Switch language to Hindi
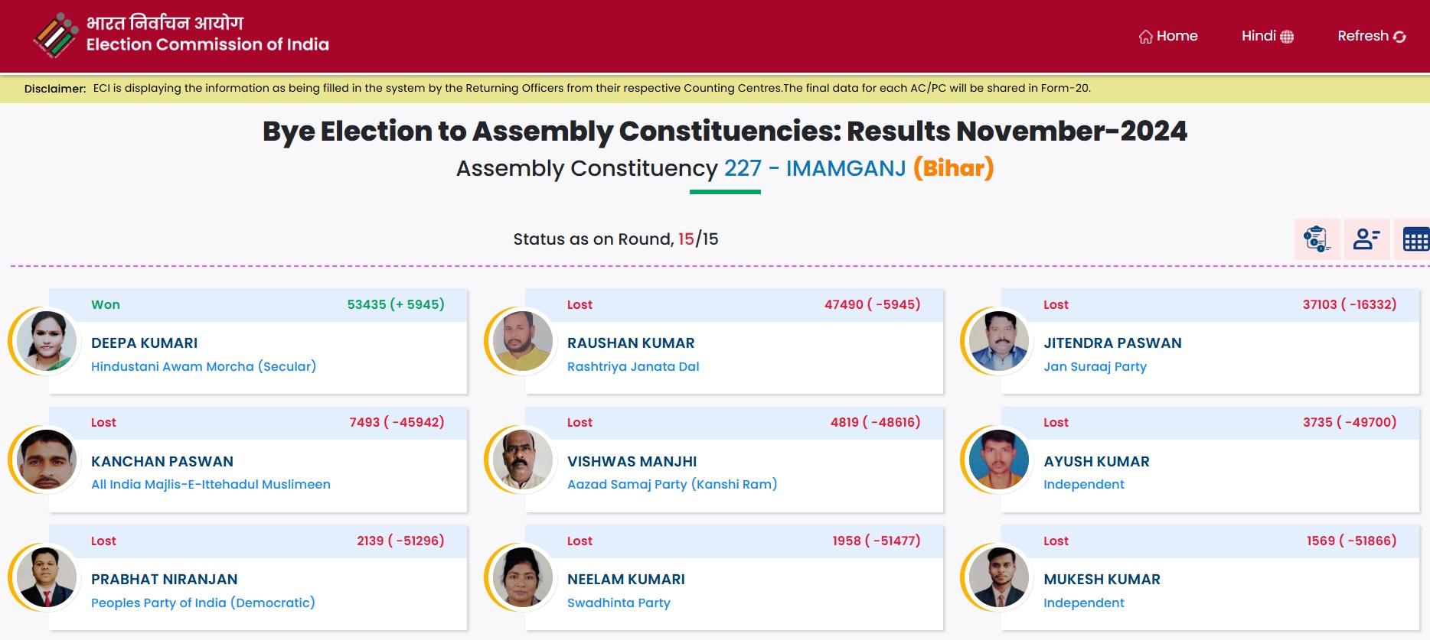The width and height of the screenshot is (1430, 640). click(1258, 36)
